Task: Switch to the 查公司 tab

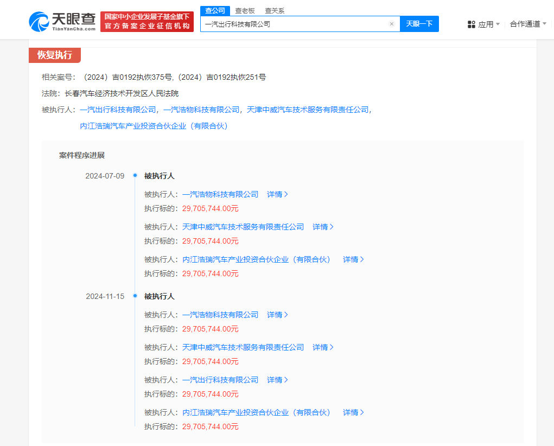Action: tap(215, 11)
